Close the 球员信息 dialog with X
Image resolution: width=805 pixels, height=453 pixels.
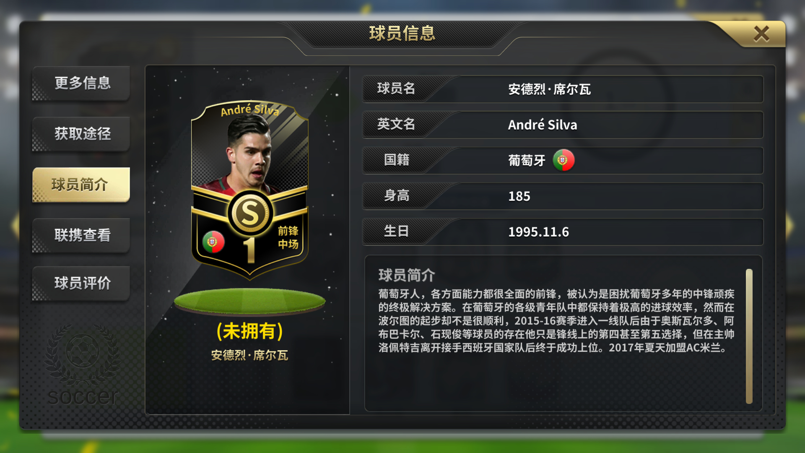(761, 34)
